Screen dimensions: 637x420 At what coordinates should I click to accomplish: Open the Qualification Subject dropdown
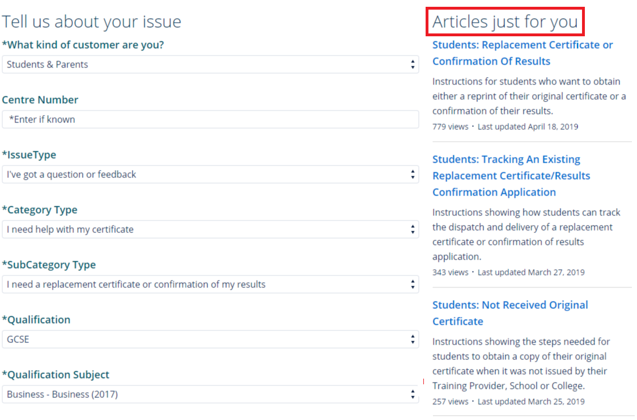tap(210, 394)
